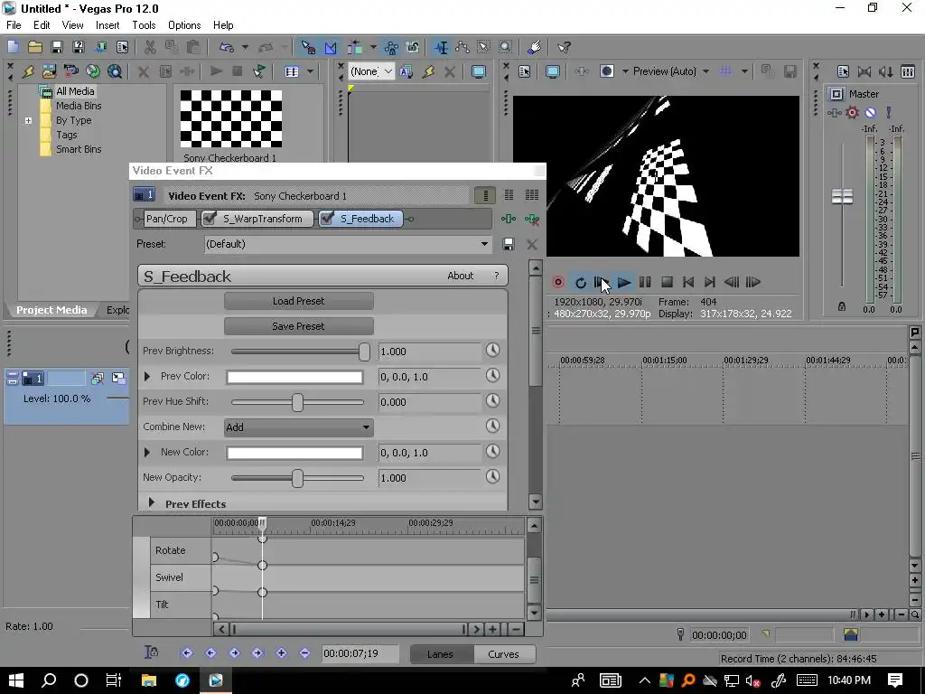Select the Zoom magnifier tool icon
925x694 pixels.
(506, 47)
